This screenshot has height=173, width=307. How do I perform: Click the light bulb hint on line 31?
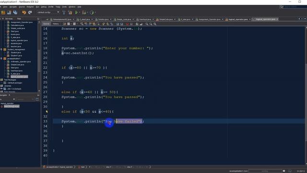[x=47, y=111]
